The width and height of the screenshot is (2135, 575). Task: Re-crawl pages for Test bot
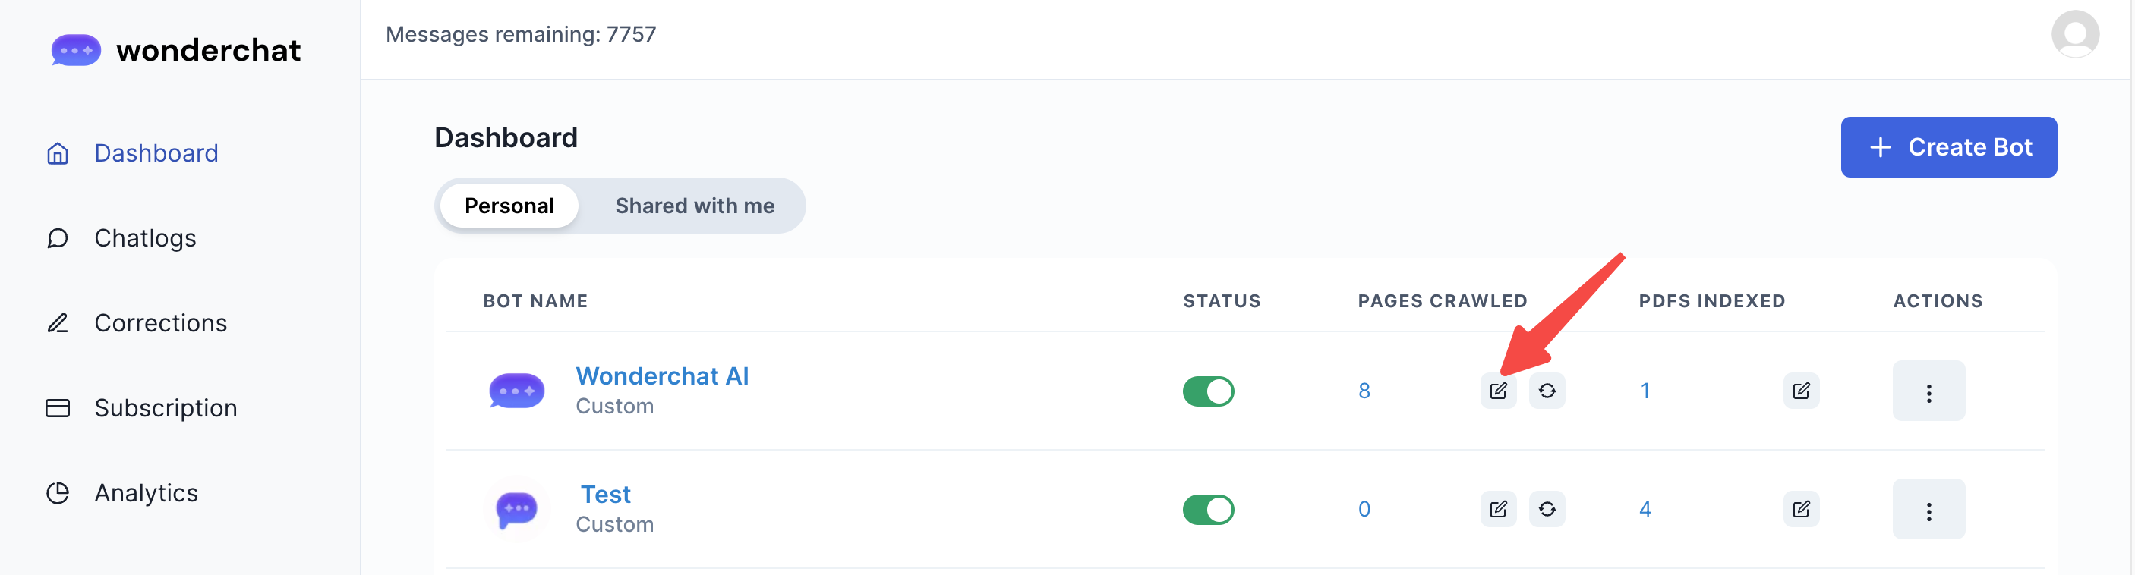click(1547, 509)
